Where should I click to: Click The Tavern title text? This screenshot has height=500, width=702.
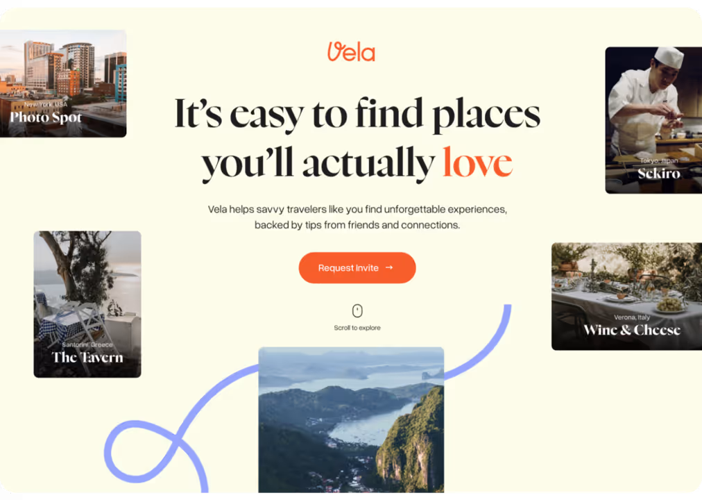87,357
